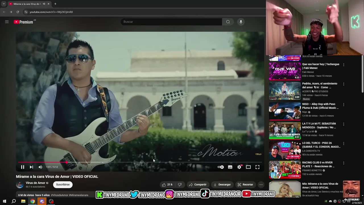Click the Suscribirse button
364x205 pixels.
63,184
